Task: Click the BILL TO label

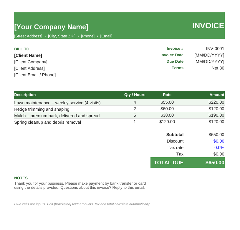Action: (22, 49)
